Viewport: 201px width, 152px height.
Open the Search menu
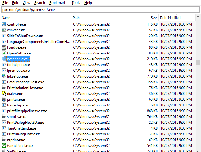click(40, 3)
